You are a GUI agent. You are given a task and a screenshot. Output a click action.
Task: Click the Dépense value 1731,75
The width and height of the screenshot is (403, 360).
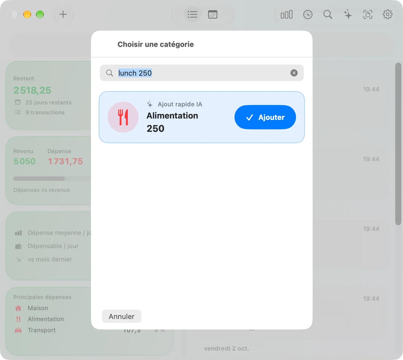[x=65, y=161]
